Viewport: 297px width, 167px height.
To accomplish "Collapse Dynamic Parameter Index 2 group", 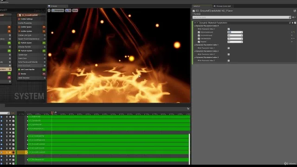I will [195, 51].
